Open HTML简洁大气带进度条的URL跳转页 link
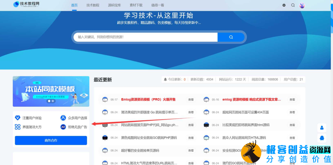 click(149, 163)
